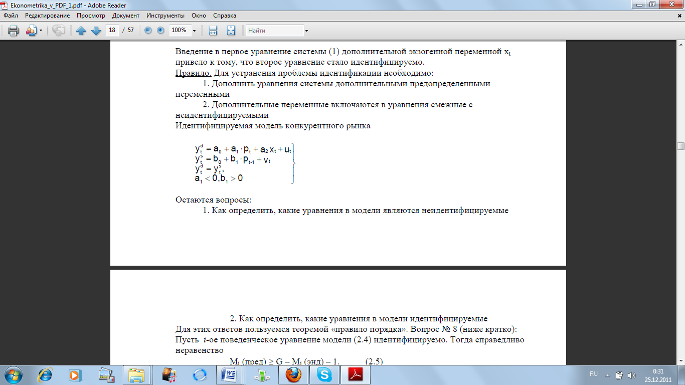
Task: Print the PDF document
Action: coord(13,31)
